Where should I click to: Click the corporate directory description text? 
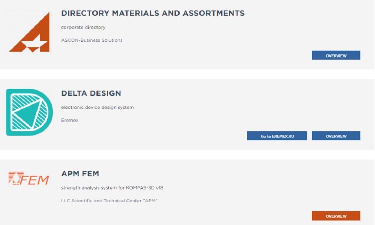83,27
